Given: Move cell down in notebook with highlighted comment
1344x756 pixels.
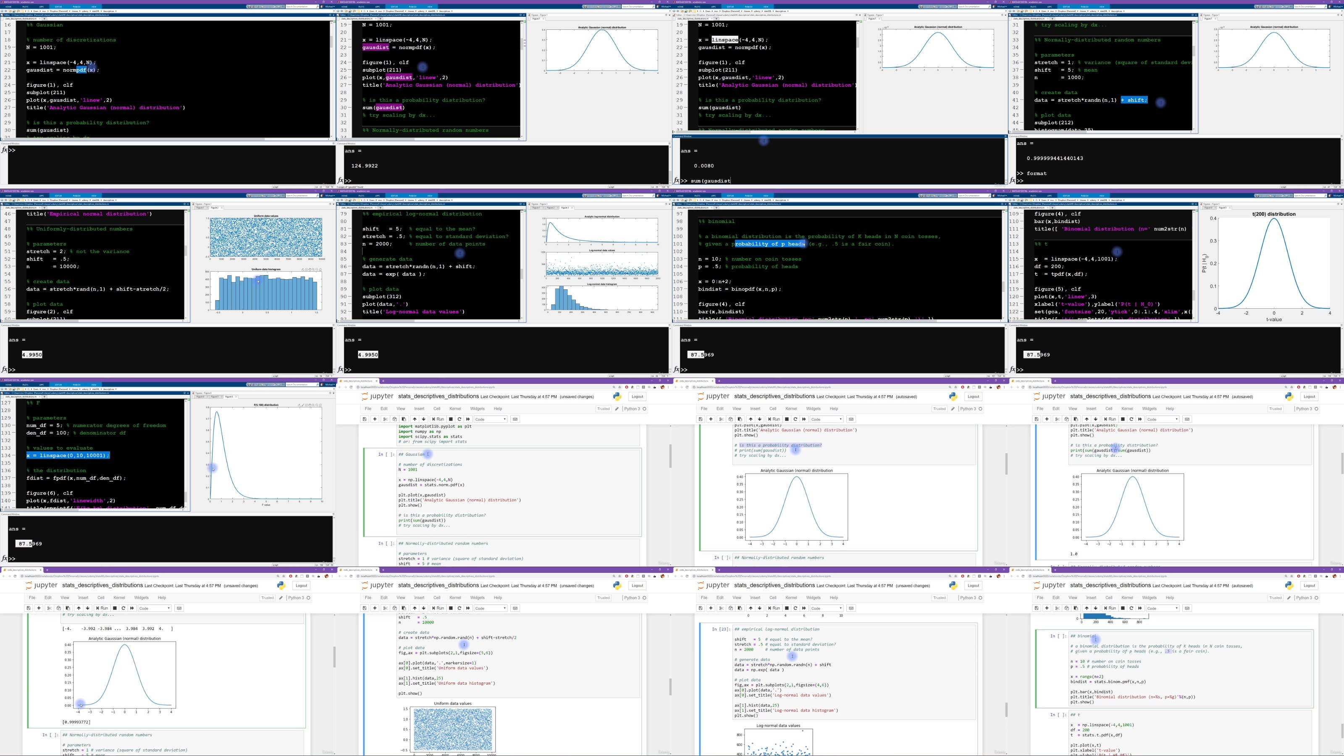Looking at the screenshot, I should click(x=760, y=419).
